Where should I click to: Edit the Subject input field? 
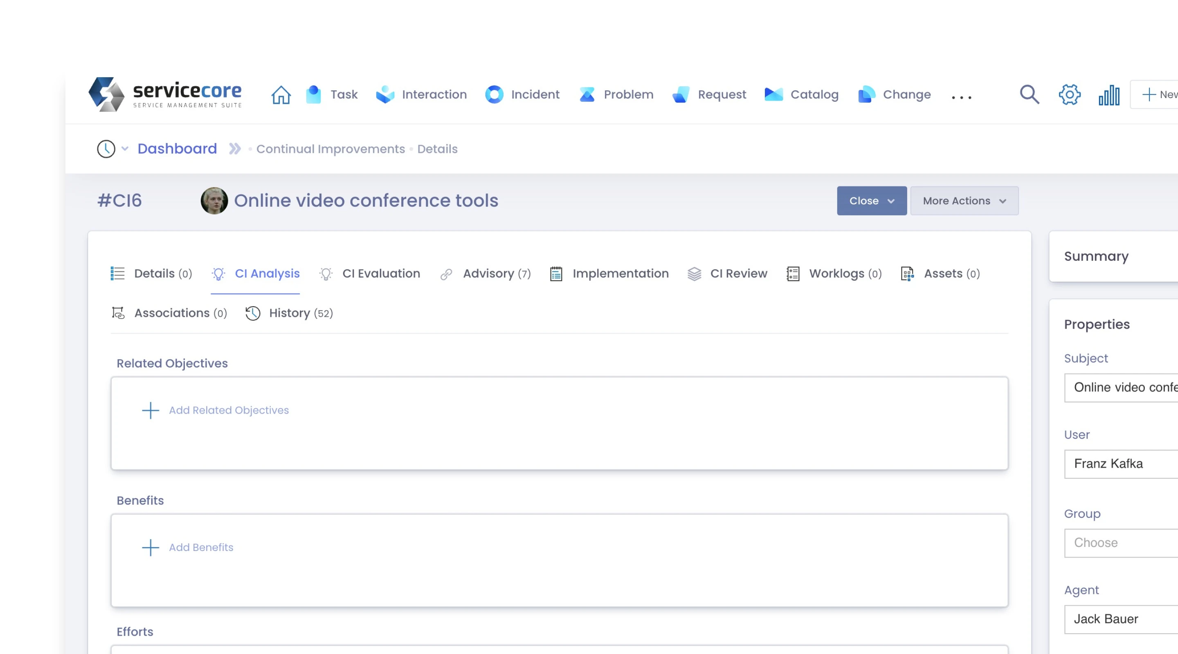tap(1121, 387)
